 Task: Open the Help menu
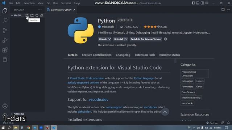pyautogui.click(x=77, y=3)
